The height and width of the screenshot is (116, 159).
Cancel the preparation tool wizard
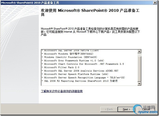coord(146,109)
